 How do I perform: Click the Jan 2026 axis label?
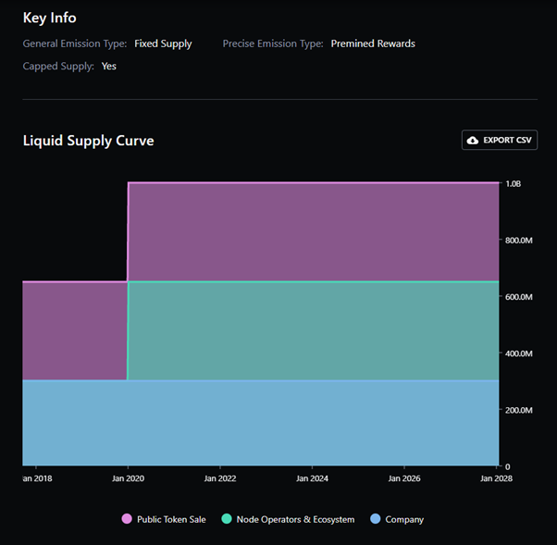click(404, 478)
